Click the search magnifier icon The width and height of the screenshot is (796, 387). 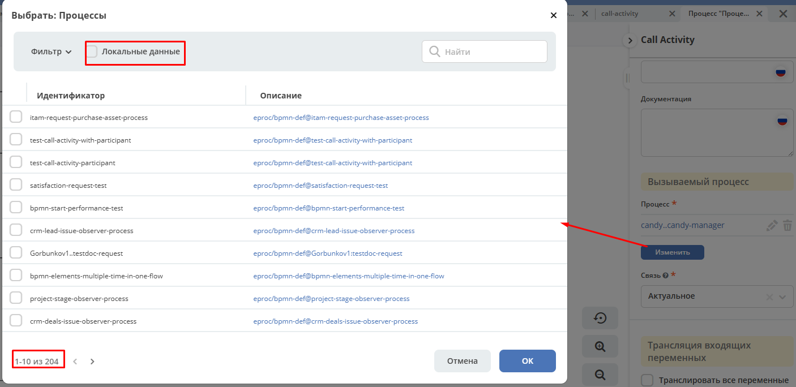[x=435, y=51]
